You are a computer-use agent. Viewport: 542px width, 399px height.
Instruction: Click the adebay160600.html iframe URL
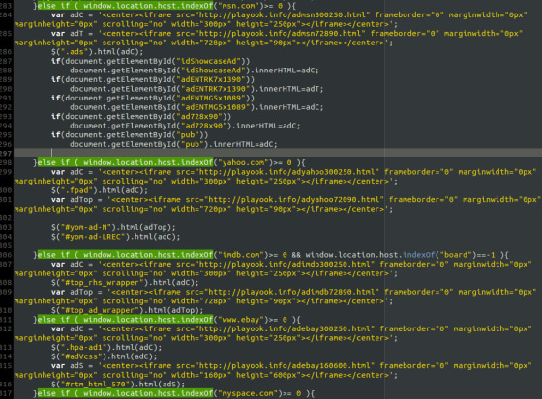pos(285,366)
